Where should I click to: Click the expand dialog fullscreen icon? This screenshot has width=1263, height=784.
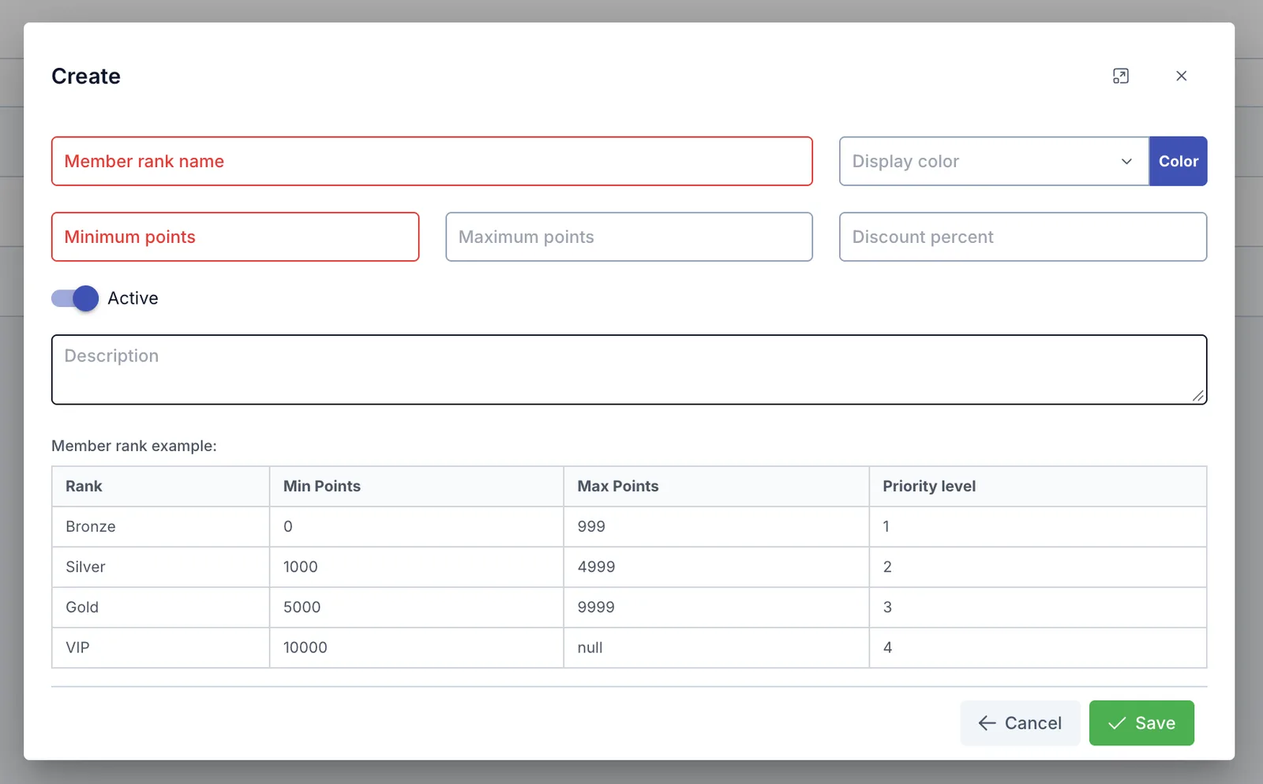[1120, 76]
